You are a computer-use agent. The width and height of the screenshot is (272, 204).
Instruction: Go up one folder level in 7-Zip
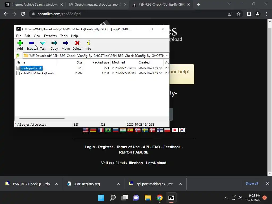pyautogui.click(x=18, y=56)
